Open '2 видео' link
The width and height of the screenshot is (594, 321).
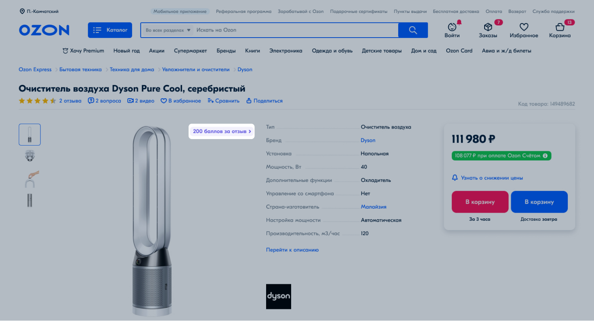[x=141, y=101]
